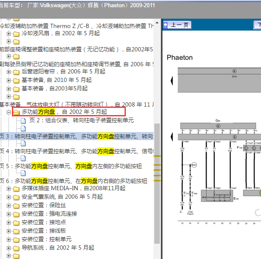Expand 安装位置:控制单元 folder
Image resolution: width=261 pixels, height=259 pixels.
click(9, 239)
